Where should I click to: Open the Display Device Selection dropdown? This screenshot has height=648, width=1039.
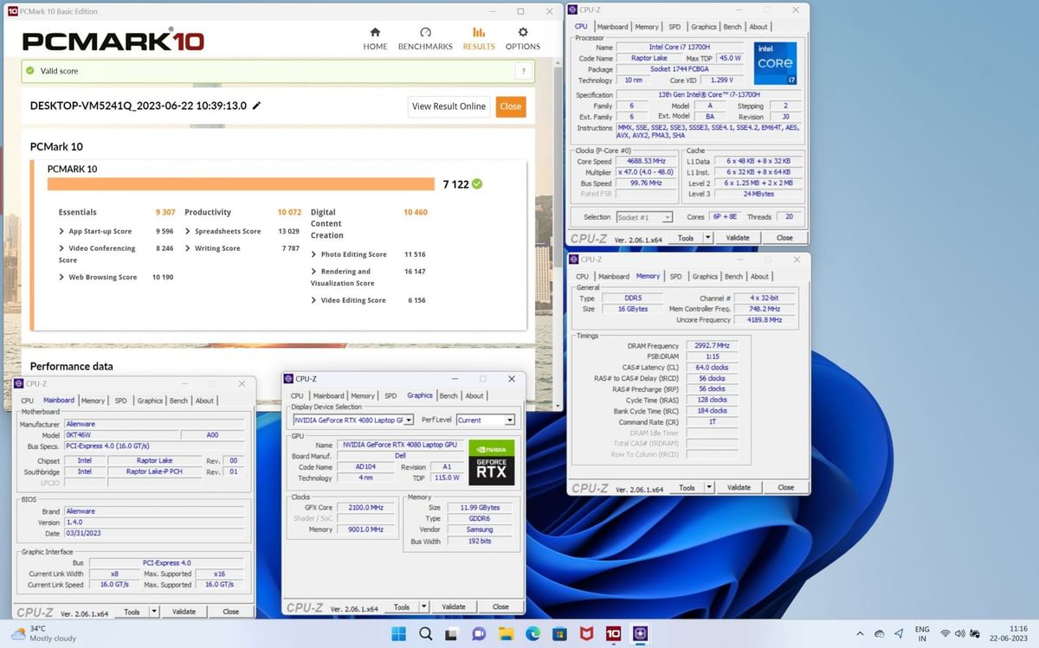coord(353,420)
